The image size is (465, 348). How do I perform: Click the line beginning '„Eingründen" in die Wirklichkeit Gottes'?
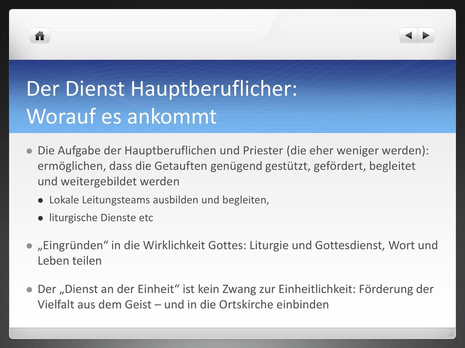(238, 245)
